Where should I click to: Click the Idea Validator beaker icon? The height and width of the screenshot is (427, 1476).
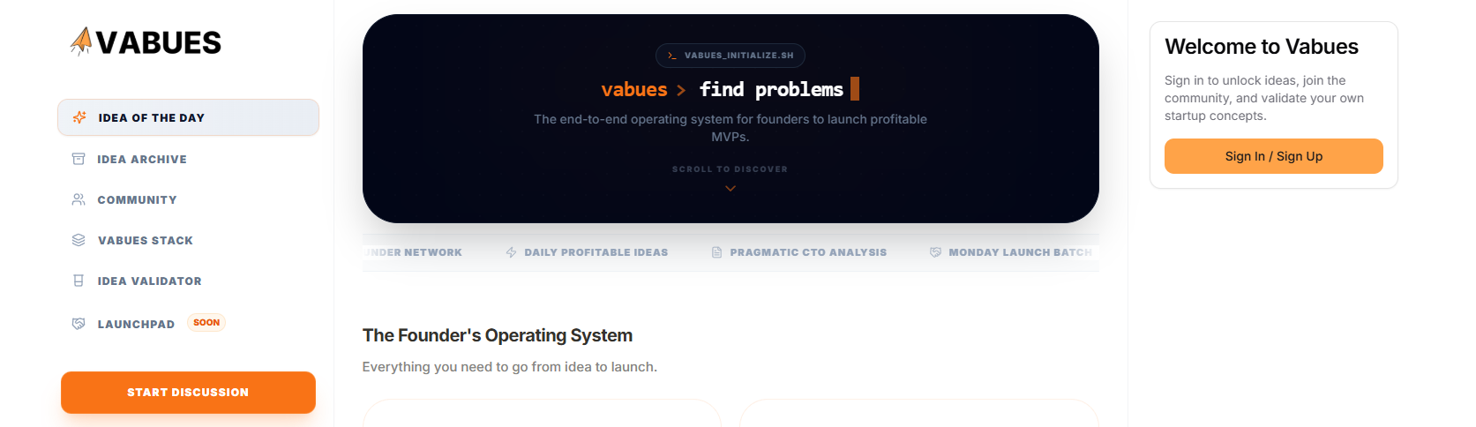pyautogui.click(x=79, y=281)
